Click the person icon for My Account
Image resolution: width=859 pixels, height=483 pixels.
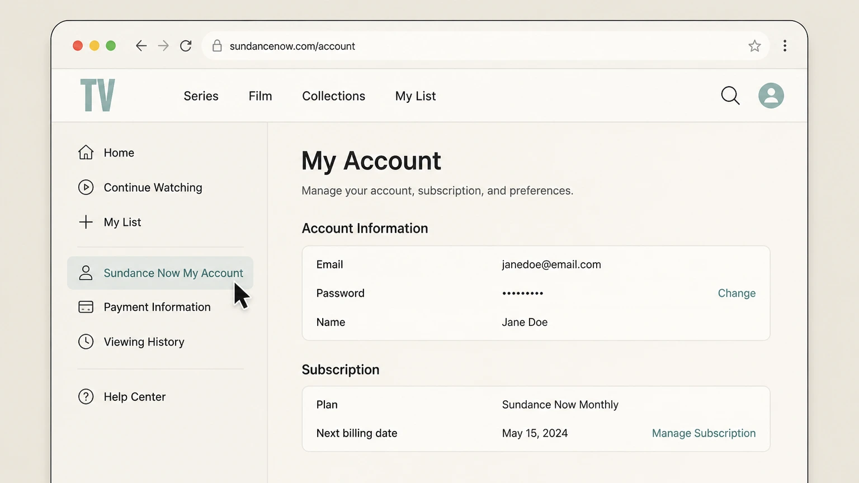(x=86, y=273)
